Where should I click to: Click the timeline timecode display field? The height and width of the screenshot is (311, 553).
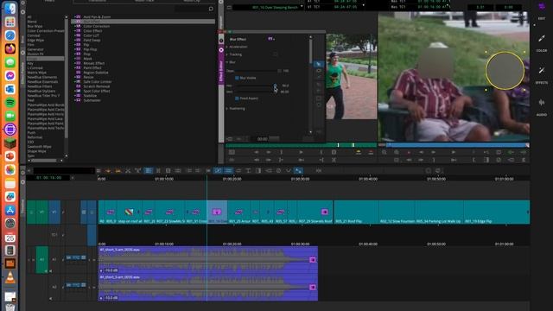click(x=48, y=178)
